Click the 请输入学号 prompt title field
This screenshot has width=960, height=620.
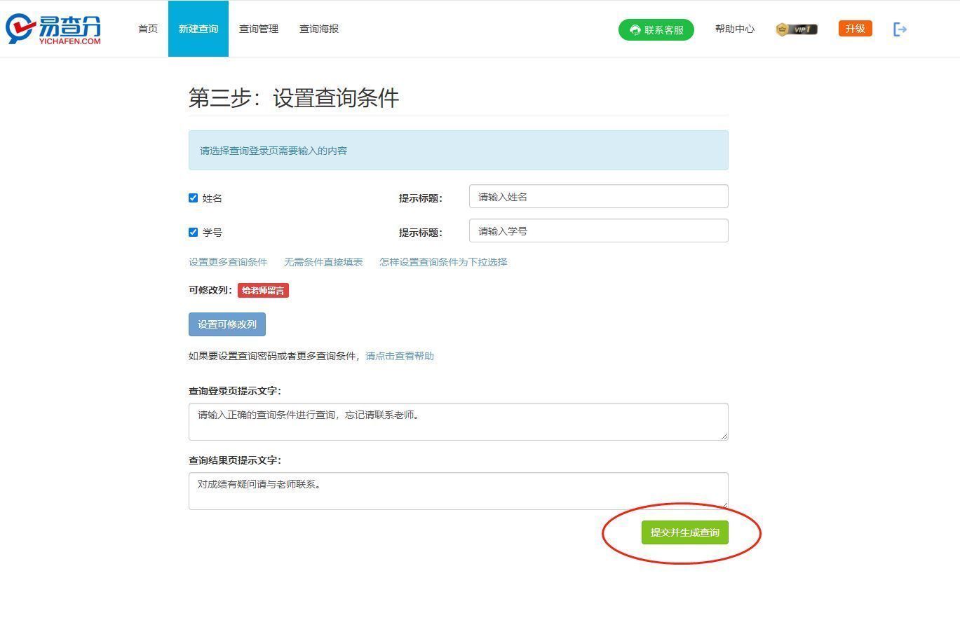coord(599,230)
